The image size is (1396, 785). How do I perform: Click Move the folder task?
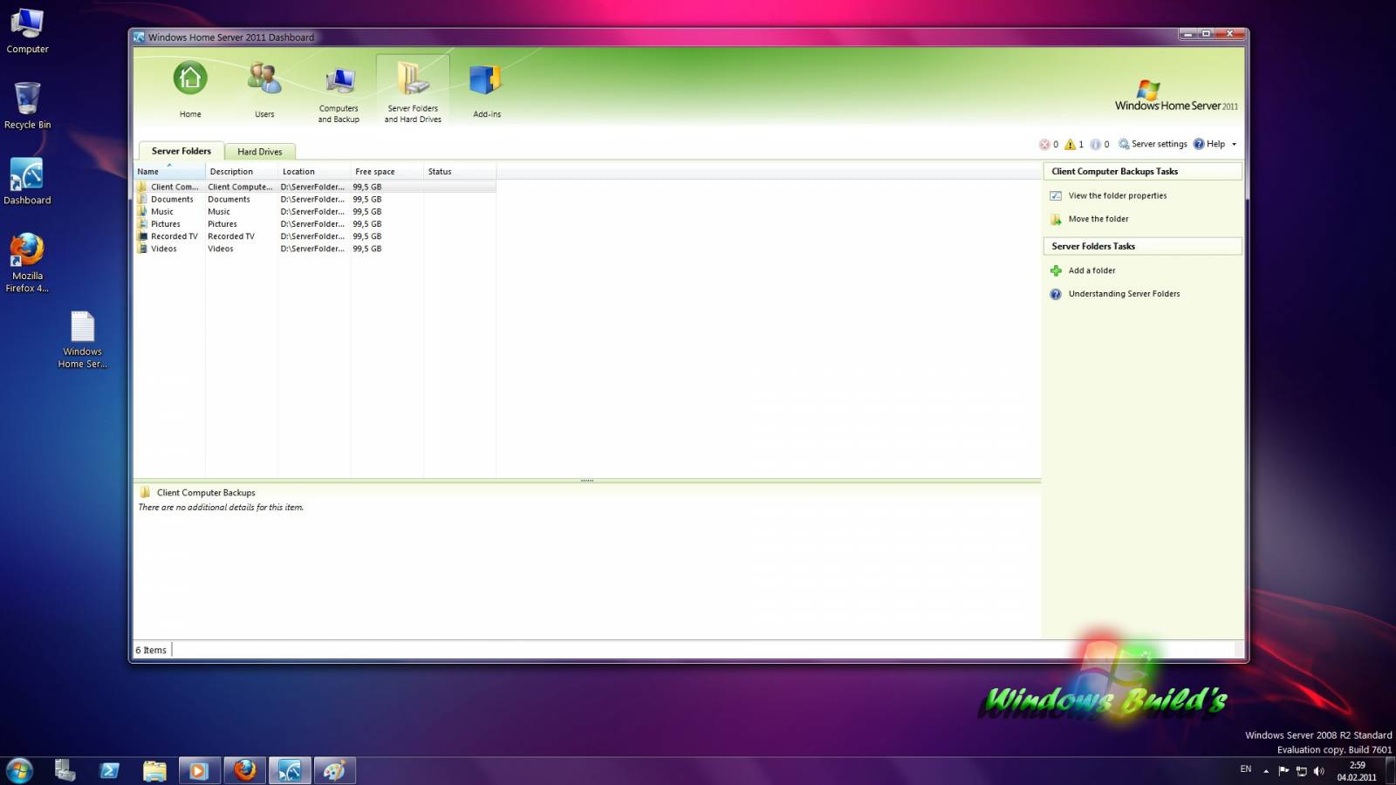tap(1098, 219)
